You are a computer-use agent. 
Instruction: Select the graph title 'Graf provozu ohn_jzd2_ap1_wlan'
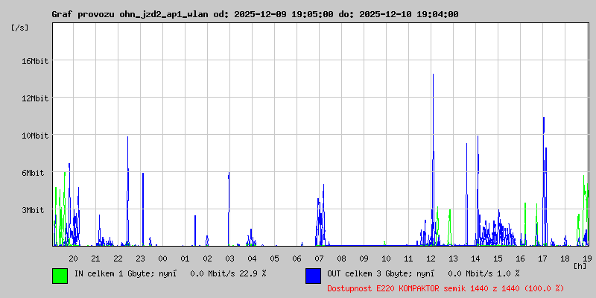tap(130, 14)
